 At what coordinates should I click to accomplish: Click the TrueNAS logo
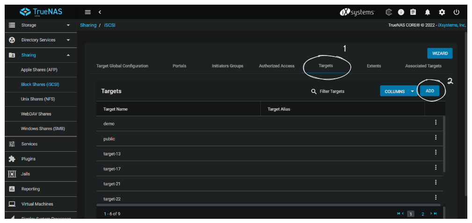pyautogui.click(x=41, y=12)
